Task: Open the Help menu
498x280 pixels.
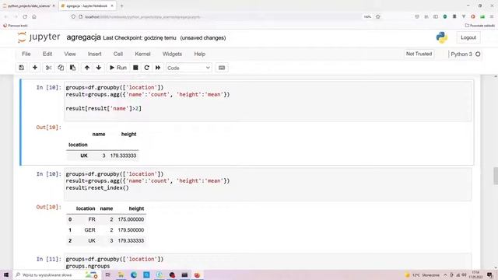Action: point(200,54)
